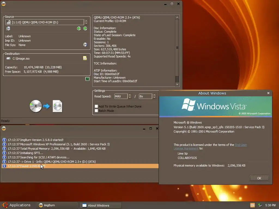
Task: Click info icon of 'Searching for SCSI / ATAPI' row
Action: (x=4, y=157)
